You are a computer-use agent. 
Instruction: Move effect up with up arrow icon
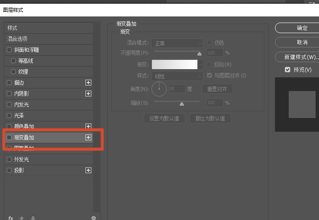(x=21, y=218)
